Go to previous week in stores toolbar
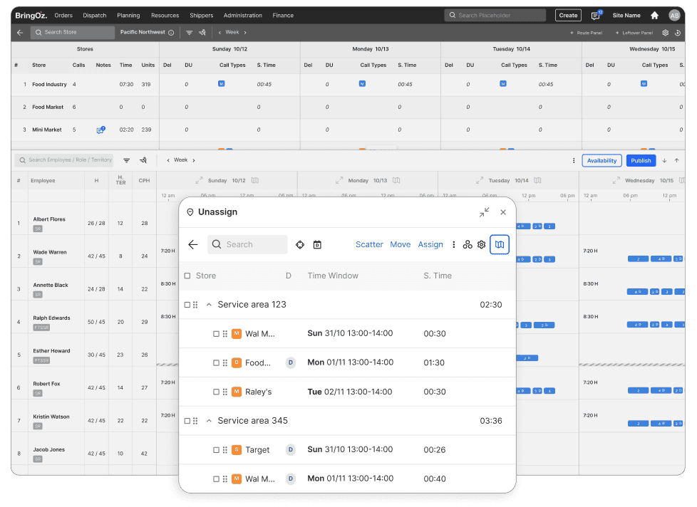Screen dimensions: 697x507 pyautogui.click(x=220, y=33)
